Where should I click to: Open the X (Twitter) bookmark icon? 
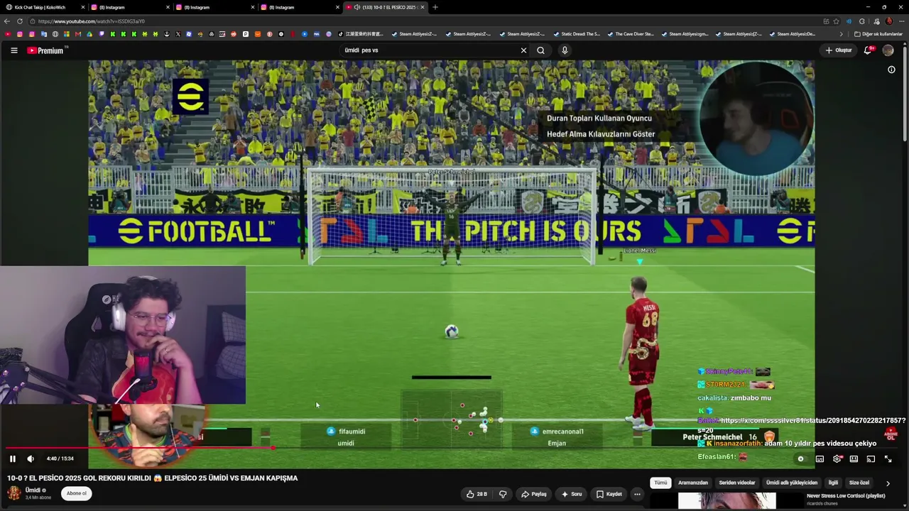click(x=178, y=34)
